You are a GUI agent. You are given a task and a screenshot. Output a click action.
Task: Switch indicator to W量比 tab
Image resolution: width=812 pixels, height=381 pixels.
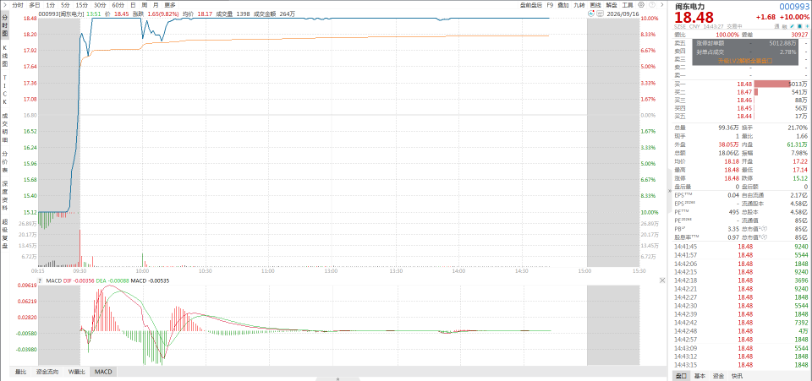(x=77, y=372)
